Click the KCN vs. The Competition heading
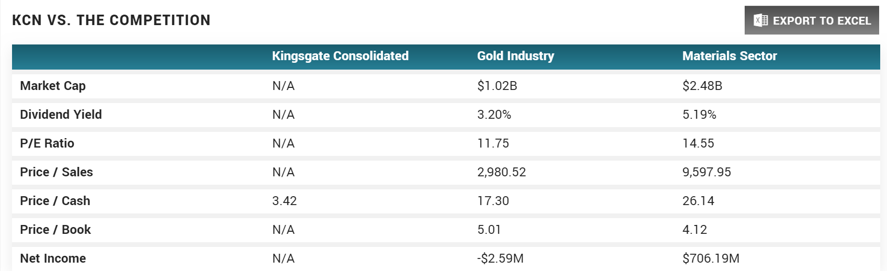Screen dimensions: 887x271 111,20
